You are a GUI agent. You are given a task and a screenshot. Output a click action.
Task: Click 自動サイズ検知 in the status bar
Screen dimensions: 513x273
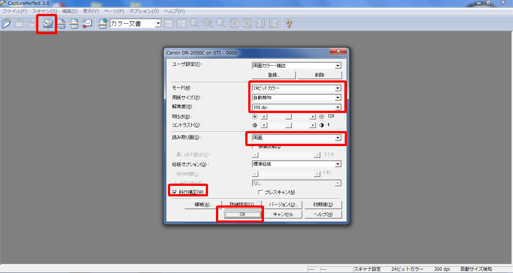tap(476, 269)
